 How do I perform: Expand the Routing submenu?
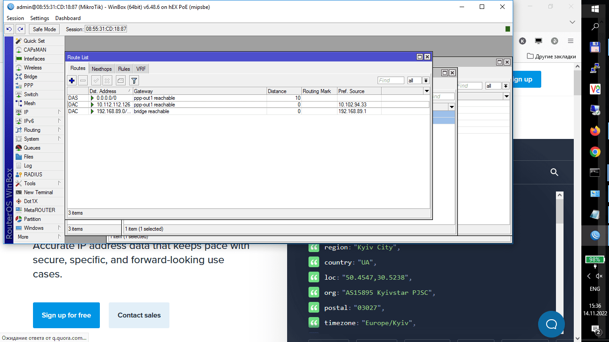point(32,130)
